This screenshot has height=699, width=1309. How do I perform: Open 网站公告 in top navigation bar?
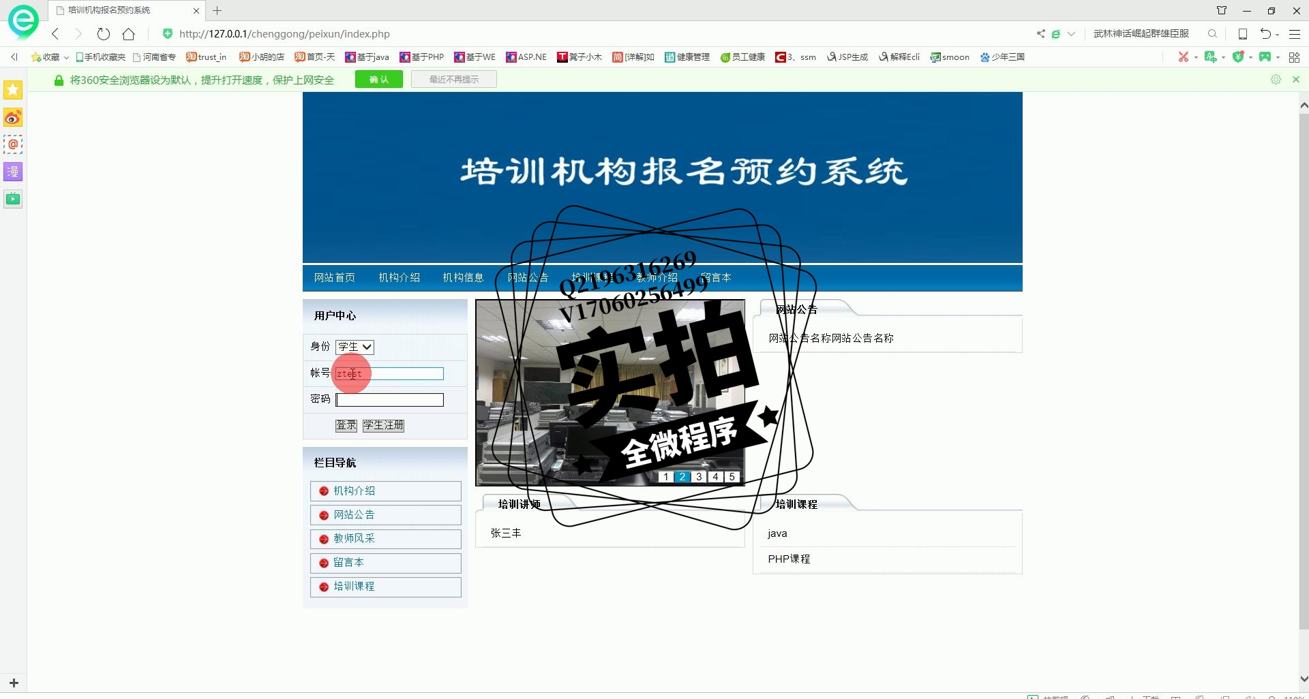pos(528,278)
